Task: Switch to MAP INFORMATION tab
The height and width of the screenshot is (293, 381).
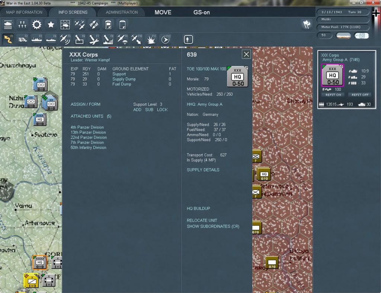Action: click(x=24, y=12)
